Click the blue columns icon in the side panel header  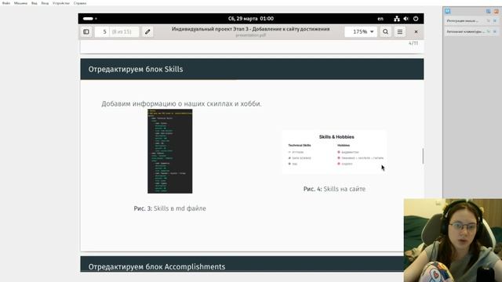pyautogui.click(x=488, y=11)
